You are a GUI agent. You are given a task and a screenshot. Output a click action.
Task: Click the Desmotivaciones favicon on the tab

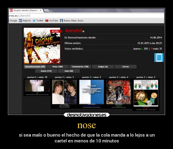click(11, 10)
